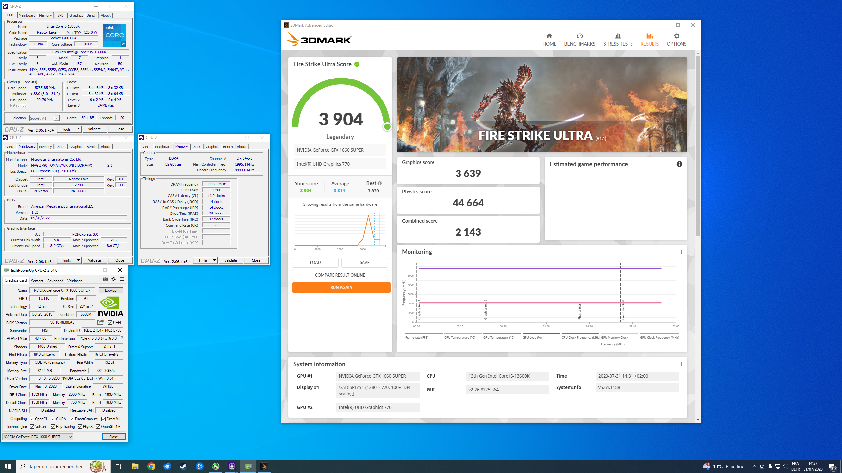
Task: Open Windows Start menu
Action: pyautogui.click(x=8, y=466)
